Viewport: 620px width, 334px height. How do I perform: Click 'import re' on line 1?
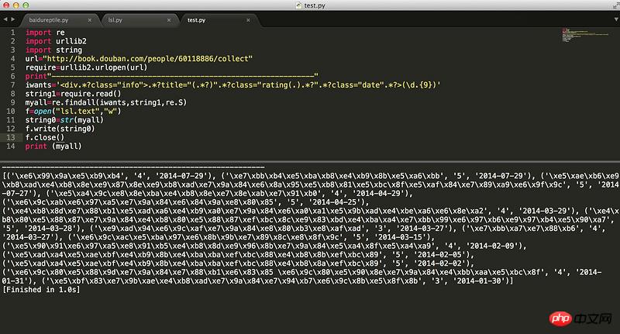click(45, 33)
